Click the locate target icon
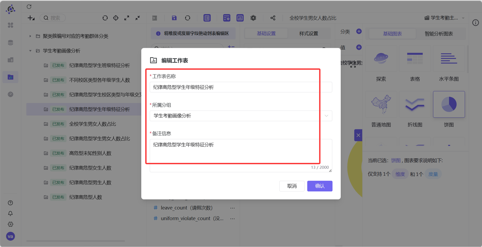The height and width of the screenshot is (247, 482). (116, 18)
